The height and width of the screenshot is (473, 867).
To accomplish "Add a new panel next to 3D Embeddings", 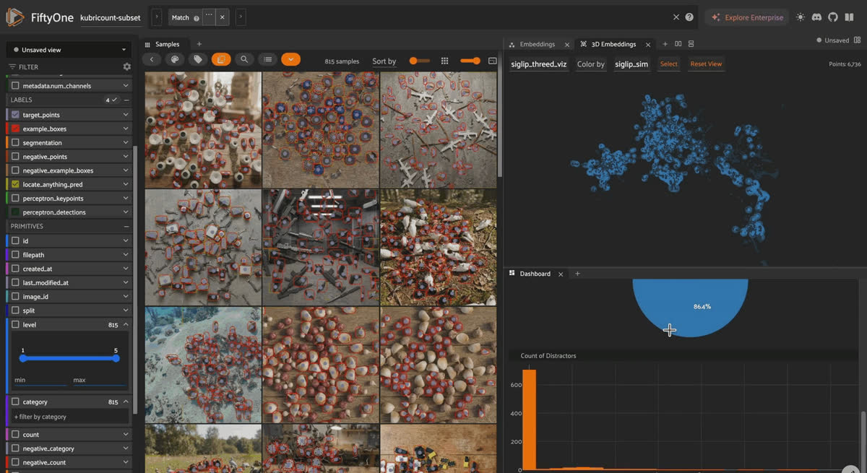I will [x=665, y=44].
